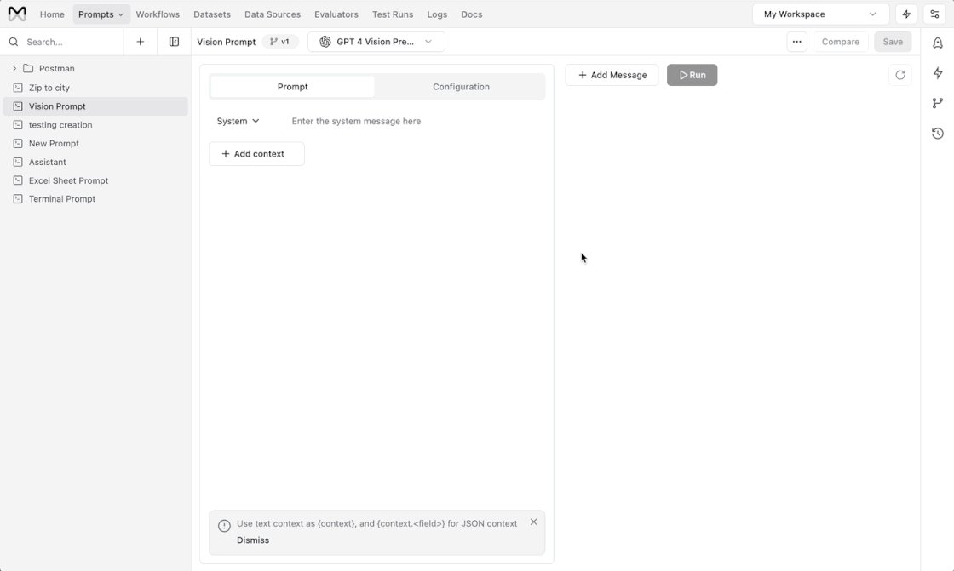This screenshot has width=954, height=571.
Task: Click the Add context button
Action: click(256, 154)
